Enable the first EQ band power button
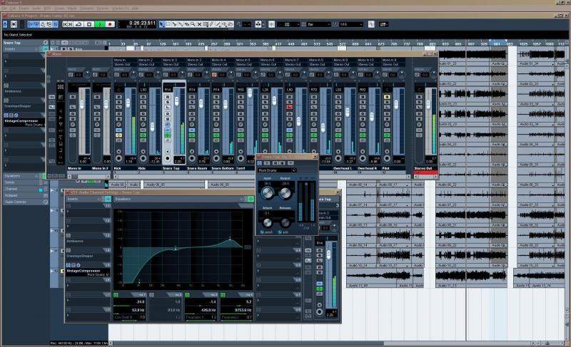The width and height of the screenshot is (571, 347). pos(117,294)
